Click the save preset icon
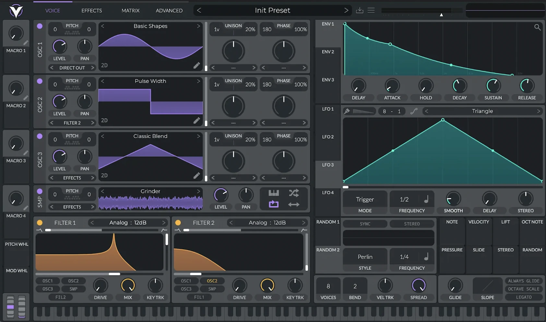Viewport: 546px width, 322px height. click(360, 10)
